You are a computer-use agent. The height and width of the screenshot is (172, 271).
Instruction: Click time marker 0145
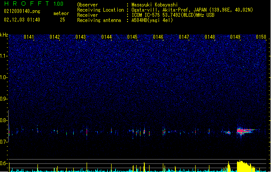pos(132,37)
